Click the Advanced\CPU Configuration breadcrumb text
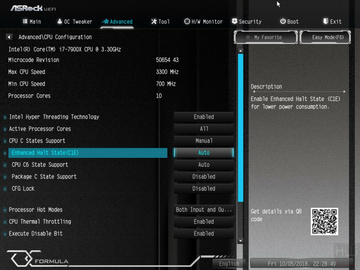The width and height of the screenshot is (360, 270). pyautogui.click(x=55, y=37)
